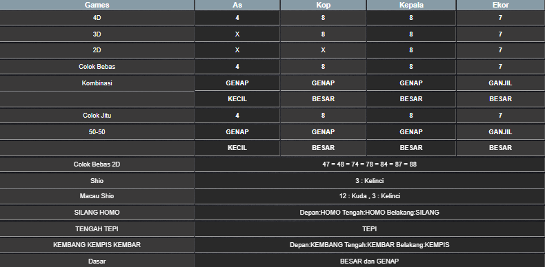Select the SILANG HOMO result text

[370, 212]
